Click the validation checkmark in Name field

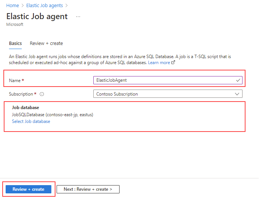point(238,80)
